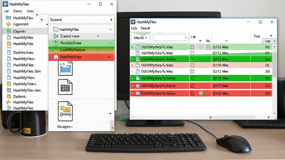Click scroll-down arrow in right window
The height and width of the screenshot is (160, 285).
pyautogui.click(x=274, y=113)
